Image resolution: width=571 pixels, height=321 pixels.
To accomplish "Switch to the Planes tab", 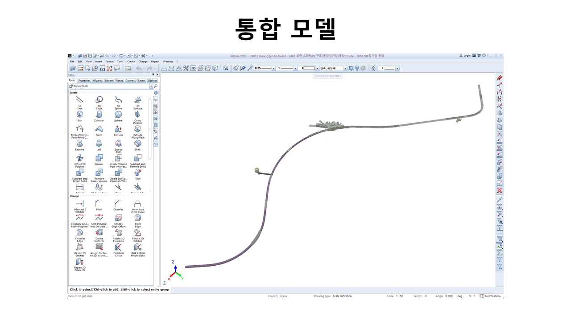I will tap(119, 81).
